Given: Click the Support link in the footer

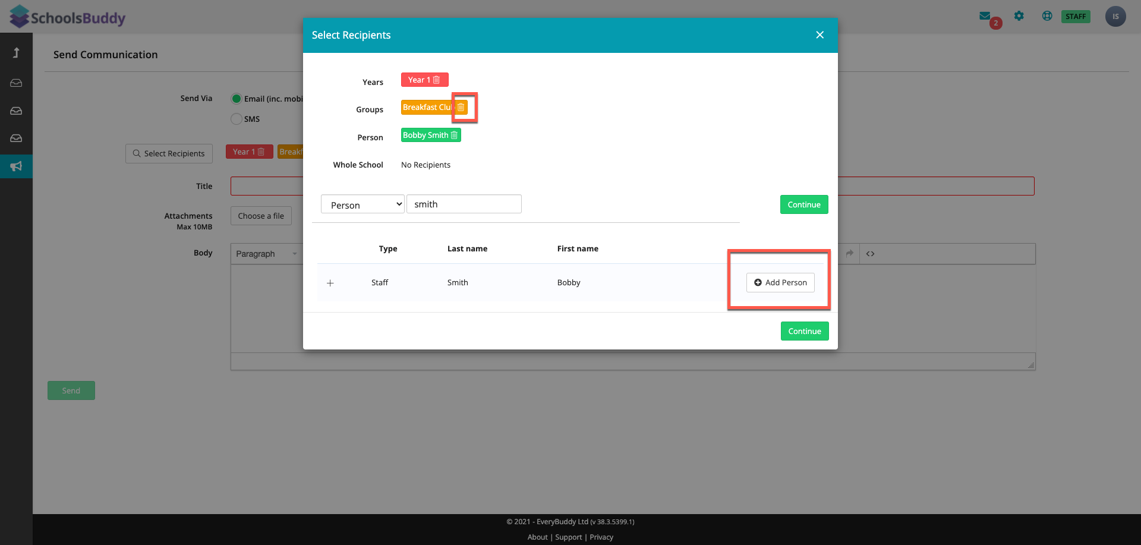Looking at the screenshot, I should [x=568, y=537].
